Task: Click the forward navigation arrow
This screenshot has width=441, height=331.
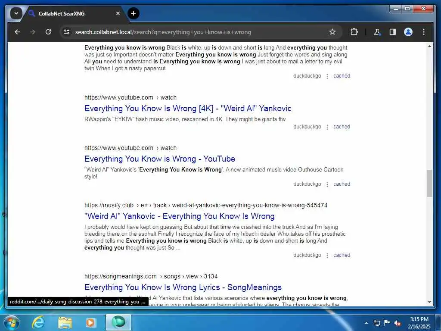Action: click(x=33, y=32)
